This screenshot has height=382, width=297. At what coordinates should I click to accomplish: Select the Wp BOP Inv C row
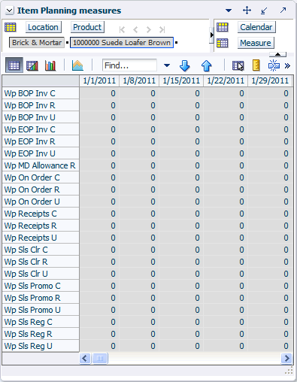[x=41, y=93]
